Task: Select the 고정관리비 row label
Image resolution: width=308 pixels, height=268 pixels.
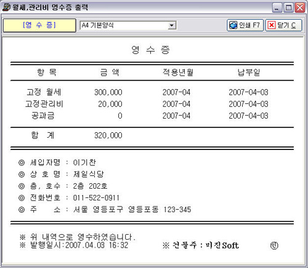Action: click(x=44, y=104)
